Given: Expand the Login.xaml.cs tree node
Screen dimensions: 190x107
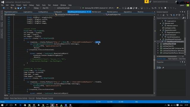Looking at the screenshot, I should (x=162, y=21).
